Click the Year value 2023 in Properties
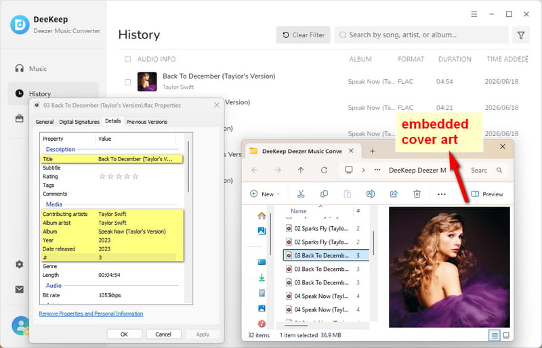Screen dimensions: 542x348 [x=104, y=240]
